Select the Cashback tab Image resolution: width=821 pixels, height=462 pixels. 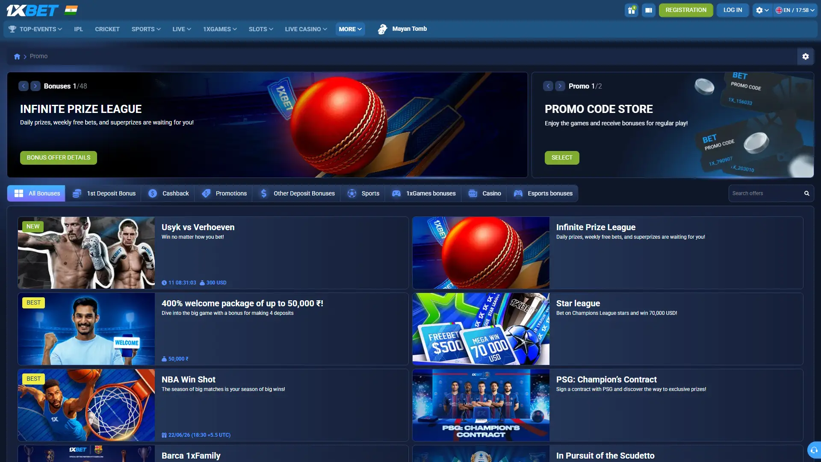coord(168,193)
